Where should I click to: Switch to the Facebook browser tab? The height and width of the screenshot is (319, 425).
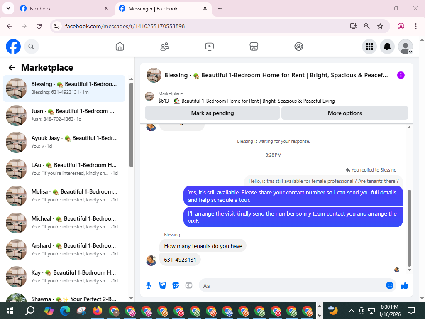pos(64,9)
